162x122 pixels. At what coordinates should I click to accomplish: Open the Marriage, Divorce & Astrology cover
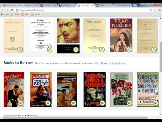click(x=95, y=89)
